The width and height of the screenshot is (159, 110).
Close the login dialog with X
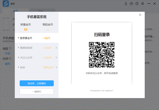(x=140, y=15)
